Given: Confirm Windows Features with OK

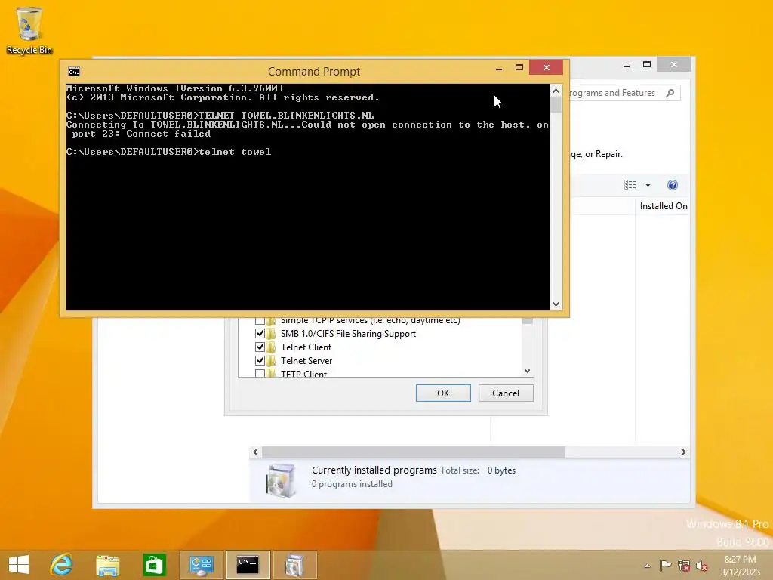Looking at the screenshot, I should pos(443,393).
